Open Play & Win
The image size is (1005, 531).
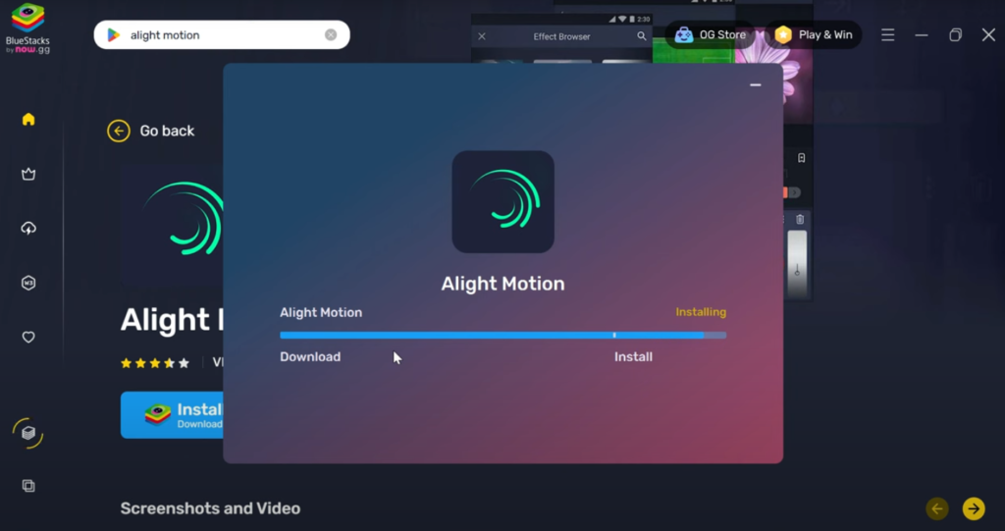(813, 34)
